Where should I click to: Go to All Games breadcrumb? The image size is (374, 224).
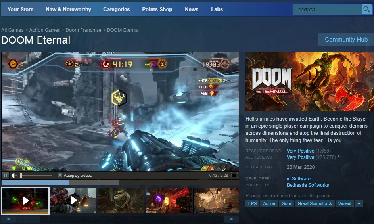click(x=12, y=30)
